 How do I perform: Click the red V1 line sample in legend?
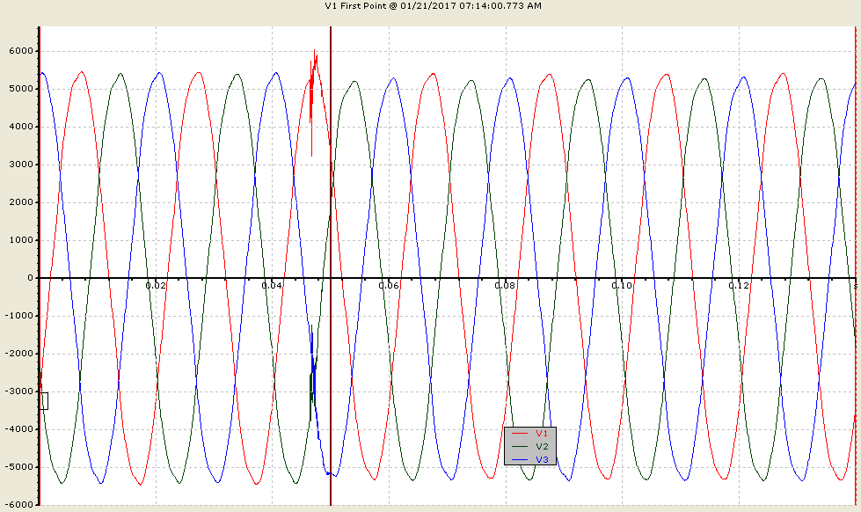coord(520,434)
